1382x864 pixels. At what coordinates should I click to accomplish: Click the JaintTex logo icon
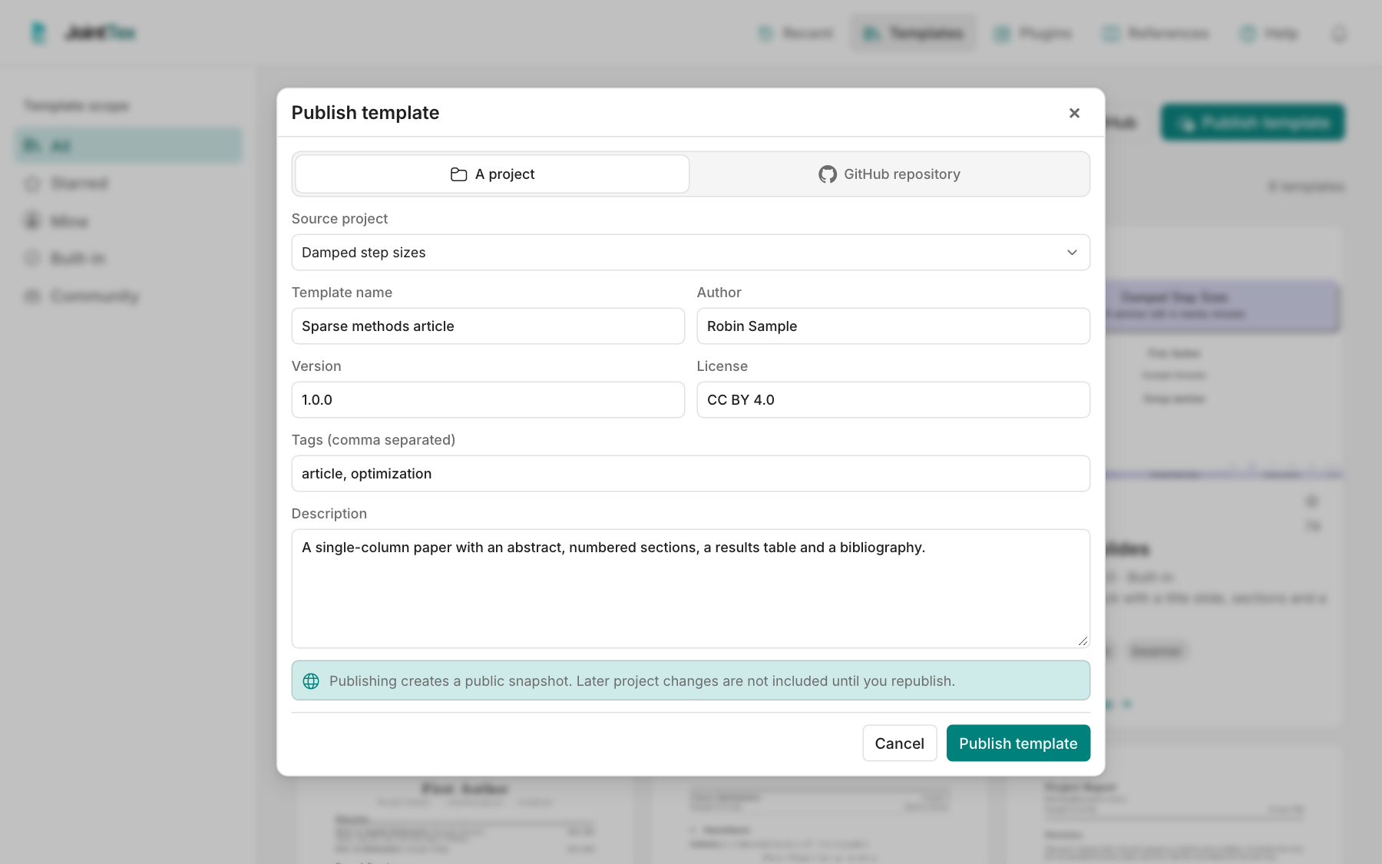pos(38,33)
